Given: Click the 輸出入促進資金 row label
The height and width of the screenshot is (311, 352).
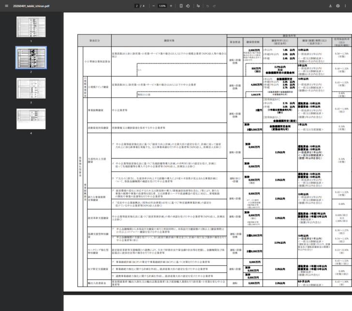Looking at the screenshot, I should (x=97, y=283).
